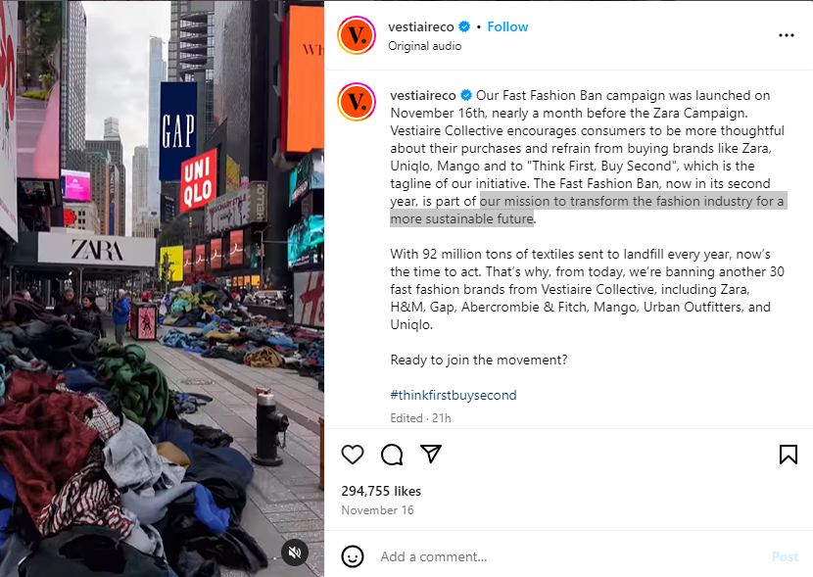Viewport: 813px width, 577px height.
Task: Click the vestiaireco username in caption
Action: coord(423,95)
